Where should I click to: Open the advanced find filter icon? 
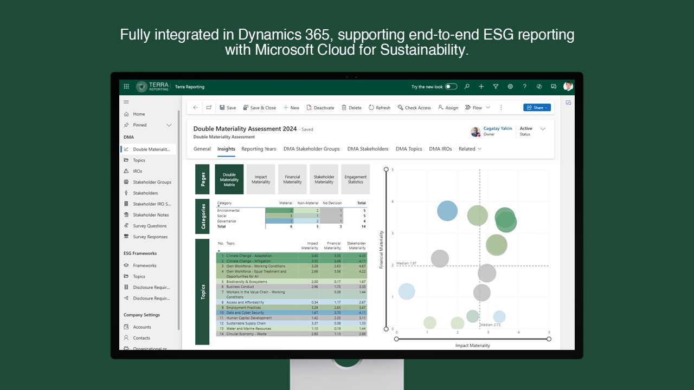[x=496, y=87]
